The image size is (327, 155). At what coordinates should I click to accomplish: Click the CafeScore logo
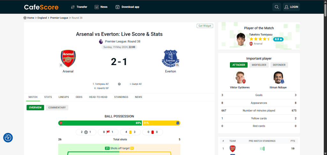click(41, 7)
